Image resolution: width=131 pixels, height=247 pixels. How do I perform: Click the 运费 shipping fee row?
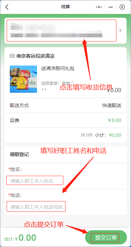(x=65, y=120)
